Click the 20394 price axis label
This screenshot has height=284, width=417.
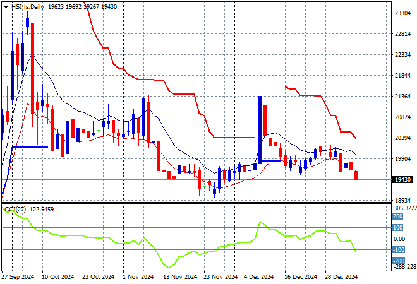coord(403,138)
